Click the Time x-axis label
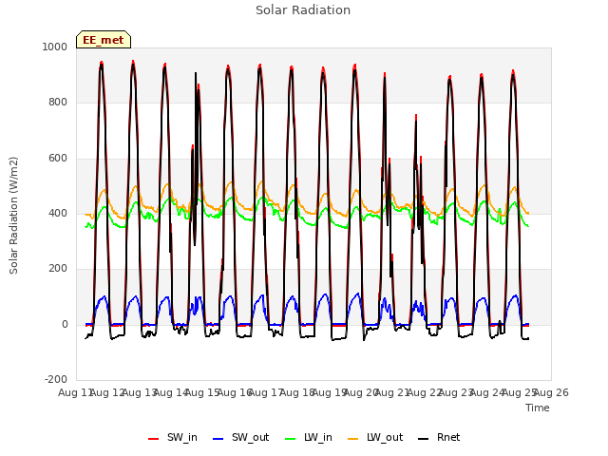The width and height of the screenshot is (608, 456). [538, 408]
